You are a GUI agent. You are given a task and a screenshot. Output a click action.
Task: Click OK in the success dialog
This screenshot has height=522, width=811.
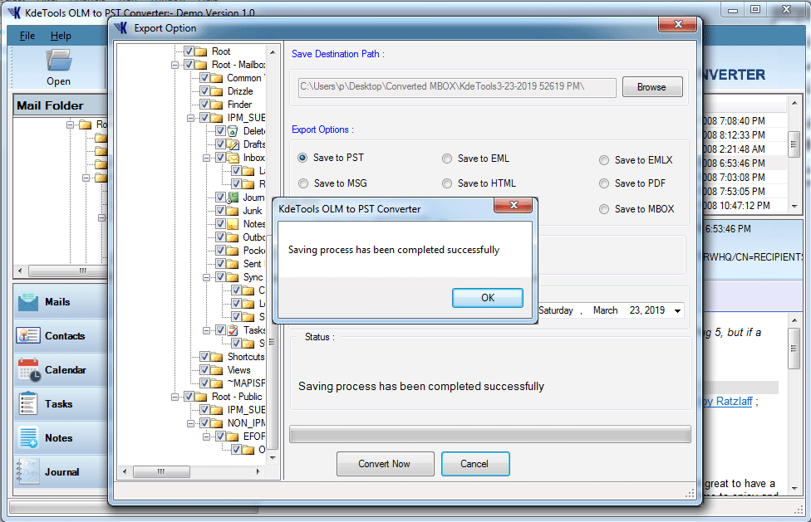[488, 298]
